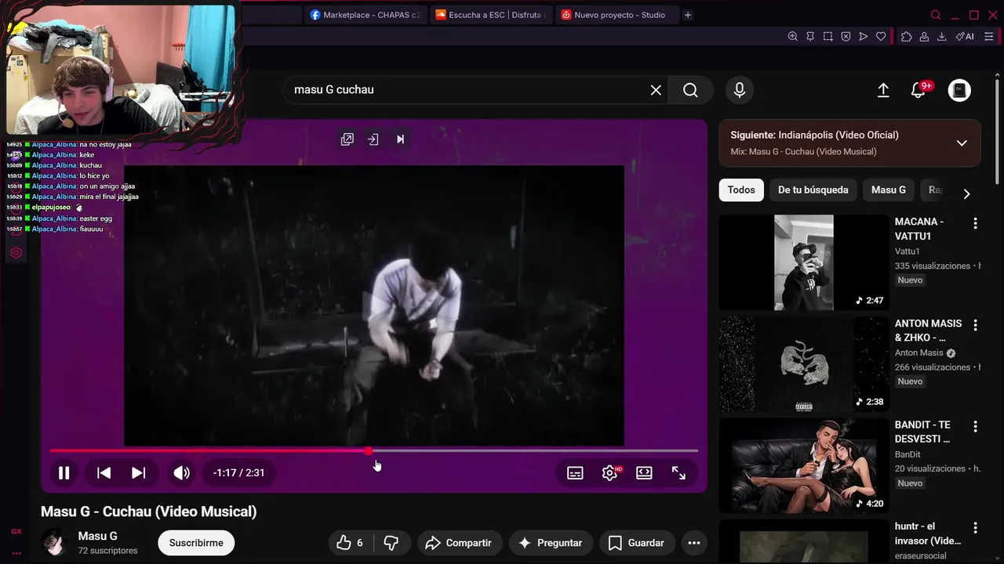Add page to bookmarks heart icon
Viewport: 1004px width, 564px height.
[881, 36]
